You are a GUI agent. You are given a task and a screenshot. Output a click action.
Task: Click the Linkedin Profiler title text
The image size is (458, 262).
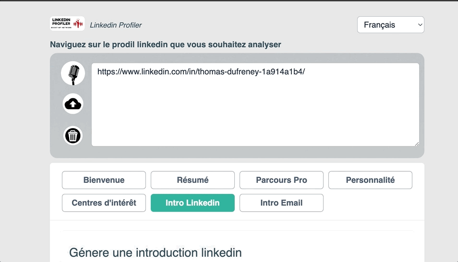click(x=116, y=25)
